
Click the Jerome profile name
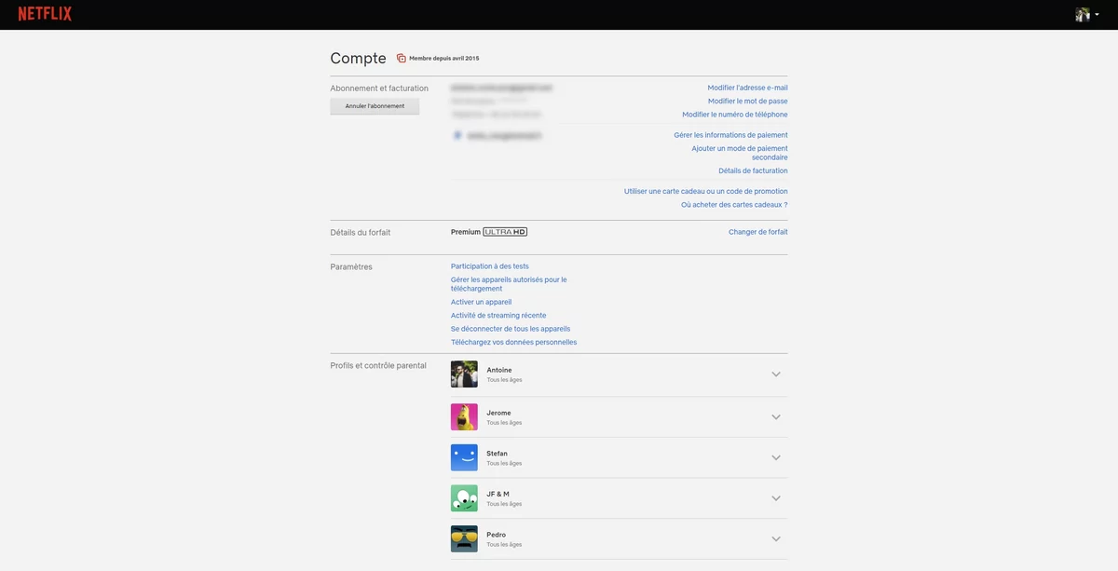click(x=498, y=413)
